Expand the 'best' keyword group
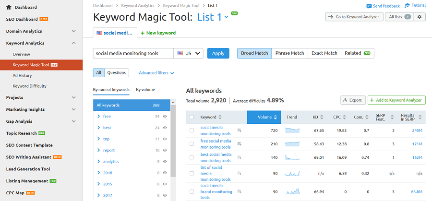This screenshot has height=201, width=432. (x=98, y=128)
